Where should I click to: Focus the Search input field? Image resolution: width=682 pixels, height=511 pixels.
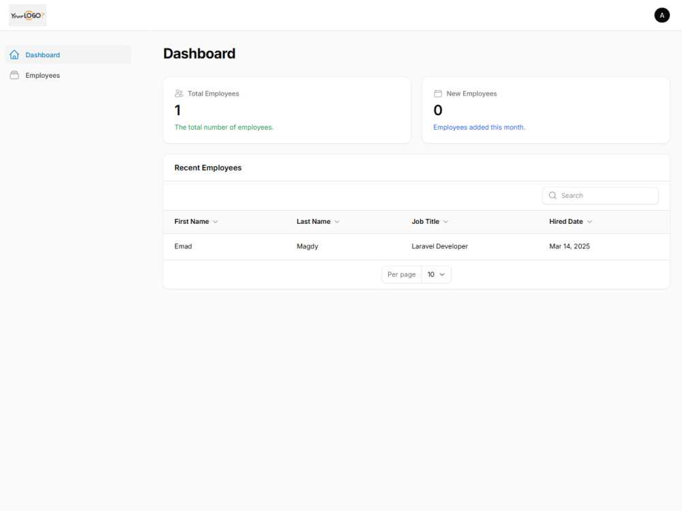click(x=600, y=196)
